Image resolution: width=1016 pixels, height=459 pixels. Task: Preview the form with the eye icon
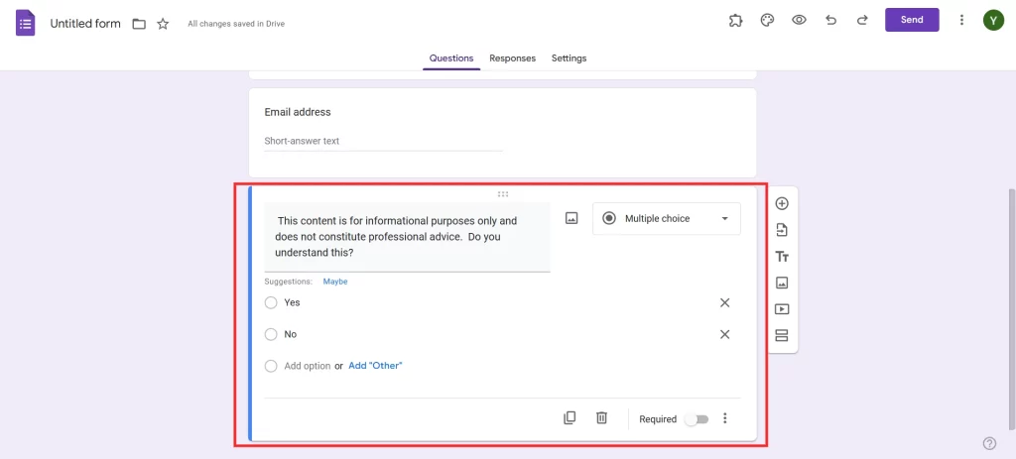tap(799, 20)
